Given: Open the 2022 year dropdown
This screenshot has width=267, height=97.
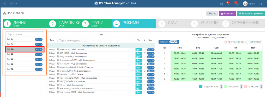Looking at the screenshot, I should tap(13, 4).
